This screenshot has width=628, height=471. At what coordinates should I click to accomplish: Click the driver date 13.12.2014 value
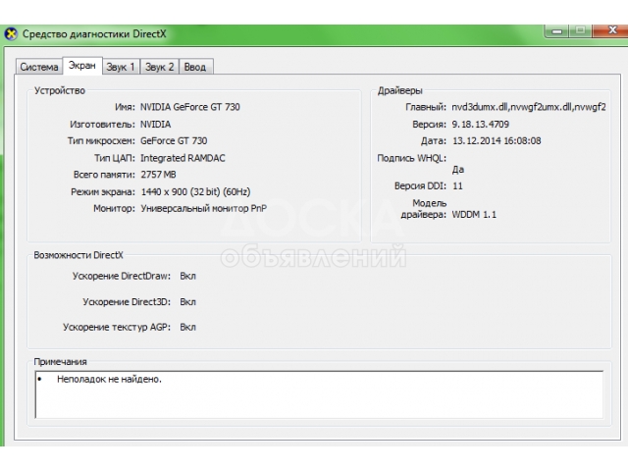tap(496, 141)
